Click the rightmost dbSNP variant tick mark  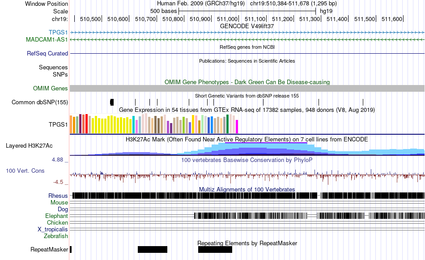tap(363, 102)
